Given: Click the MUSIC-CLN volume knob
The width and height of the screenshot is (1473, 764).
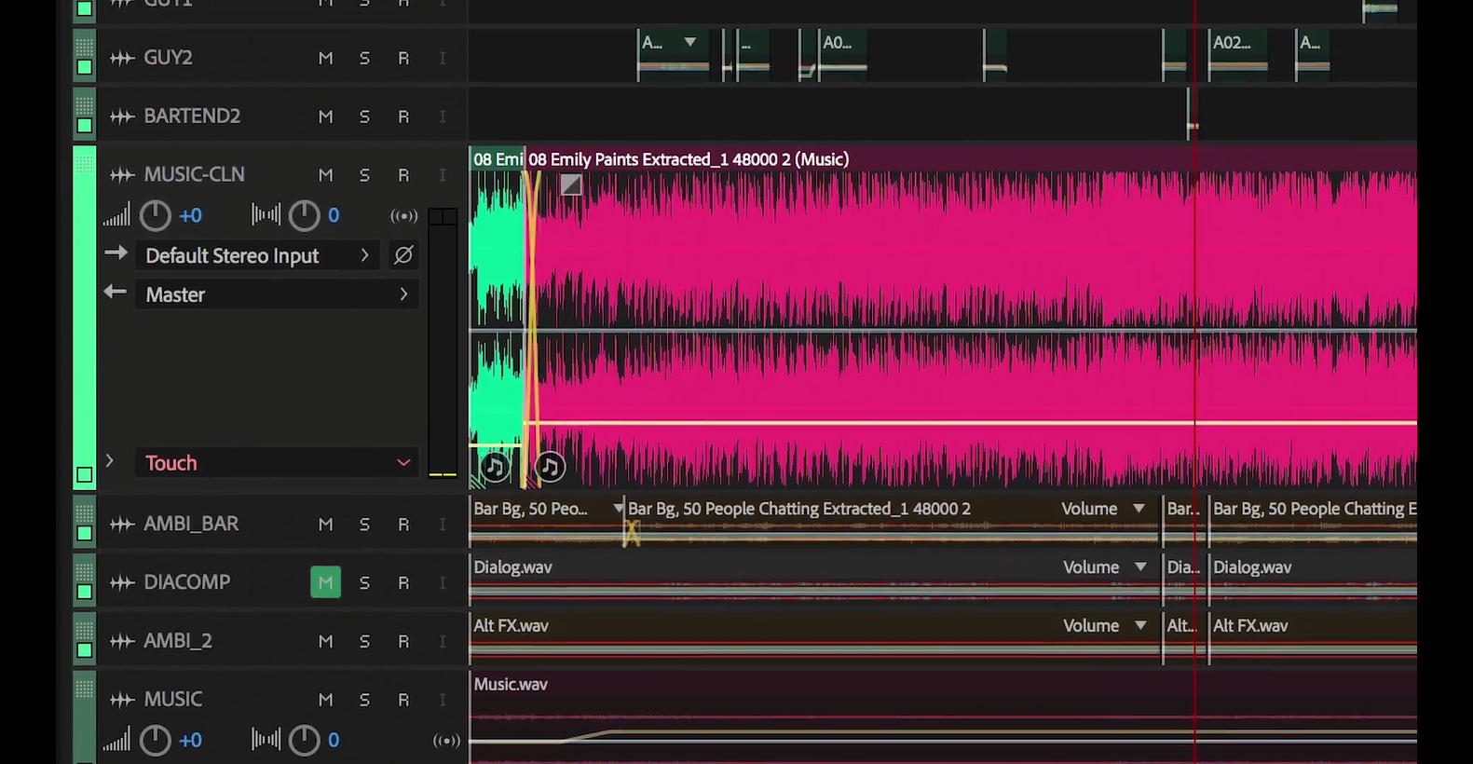Looking at the screenshot, I should tap(156, 216).
